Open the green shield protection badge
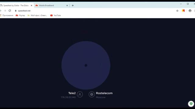195x109 pixels. 191,104
